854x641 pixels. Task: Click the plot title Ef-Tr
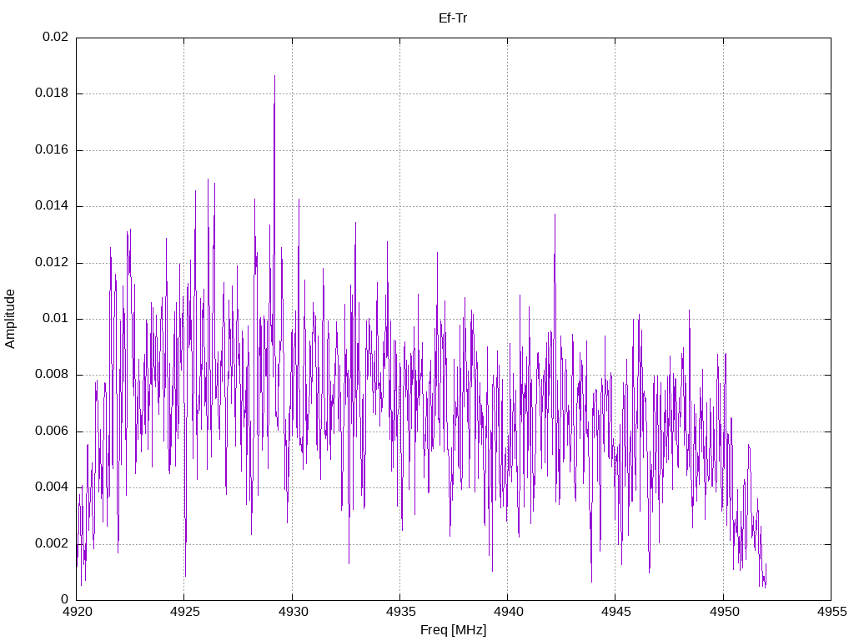coord(453,18)
